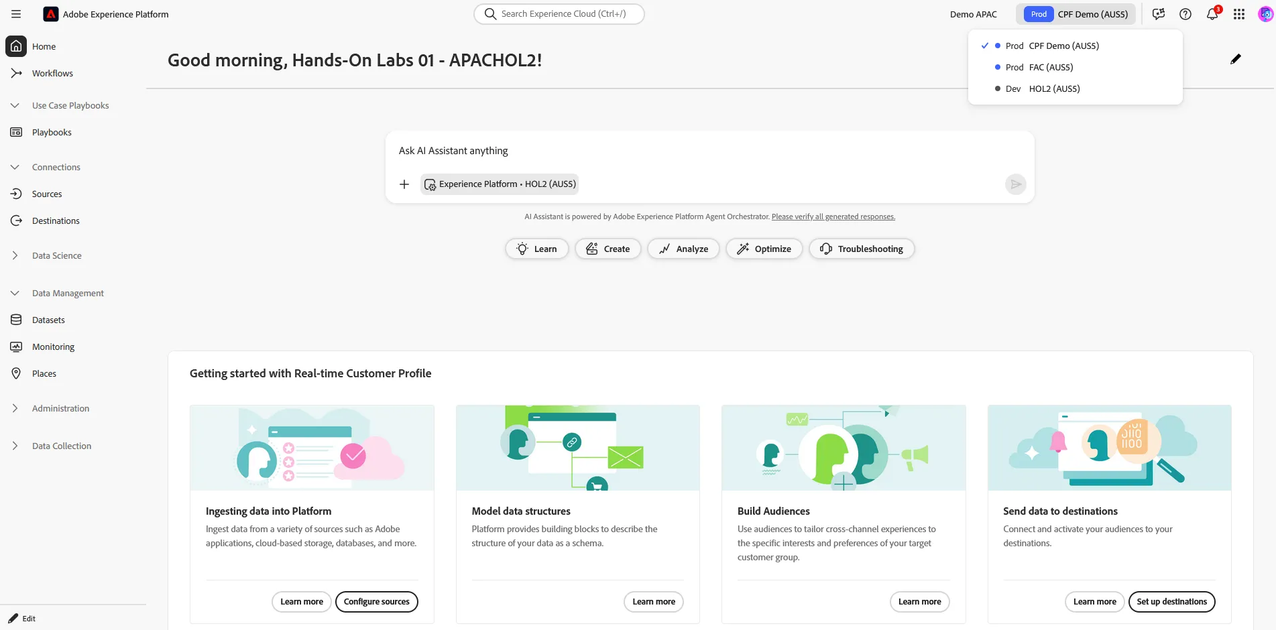Click Configure sources button

[x=377, y=602]
